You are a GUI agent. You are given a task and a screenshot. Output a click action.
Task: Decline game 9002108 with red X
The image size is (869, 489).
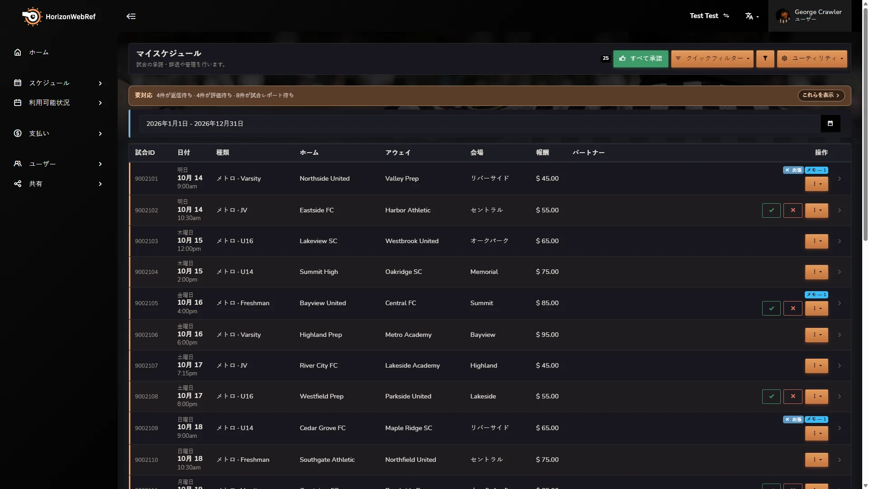pos(793,397)
